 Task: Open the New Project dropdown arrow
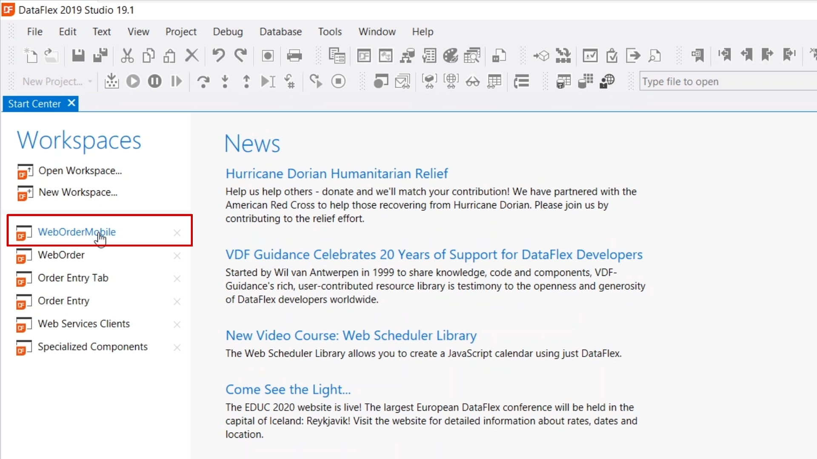click(x=90, y=81)
